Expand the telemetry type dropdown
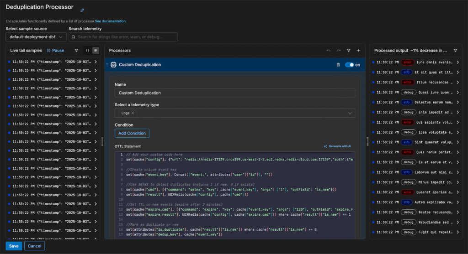Image resolution: width=468 pixels, height=254 pixels. click(350, 113)
